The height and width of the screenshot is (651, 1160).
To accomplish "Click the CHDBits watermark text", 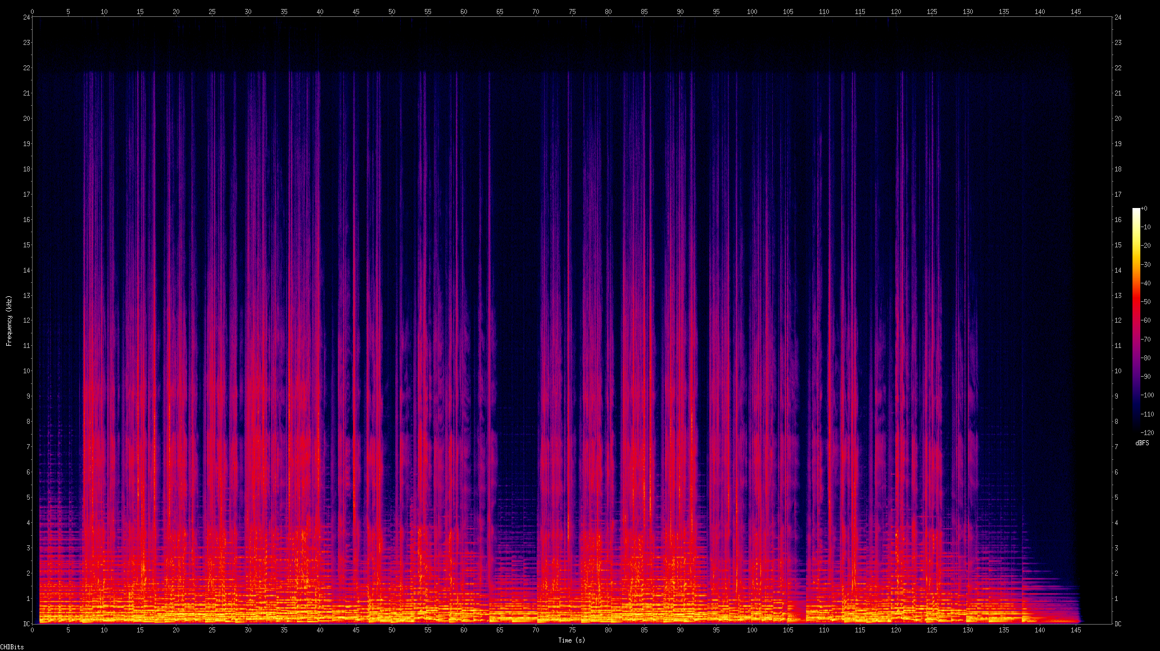I will [12, 647].
